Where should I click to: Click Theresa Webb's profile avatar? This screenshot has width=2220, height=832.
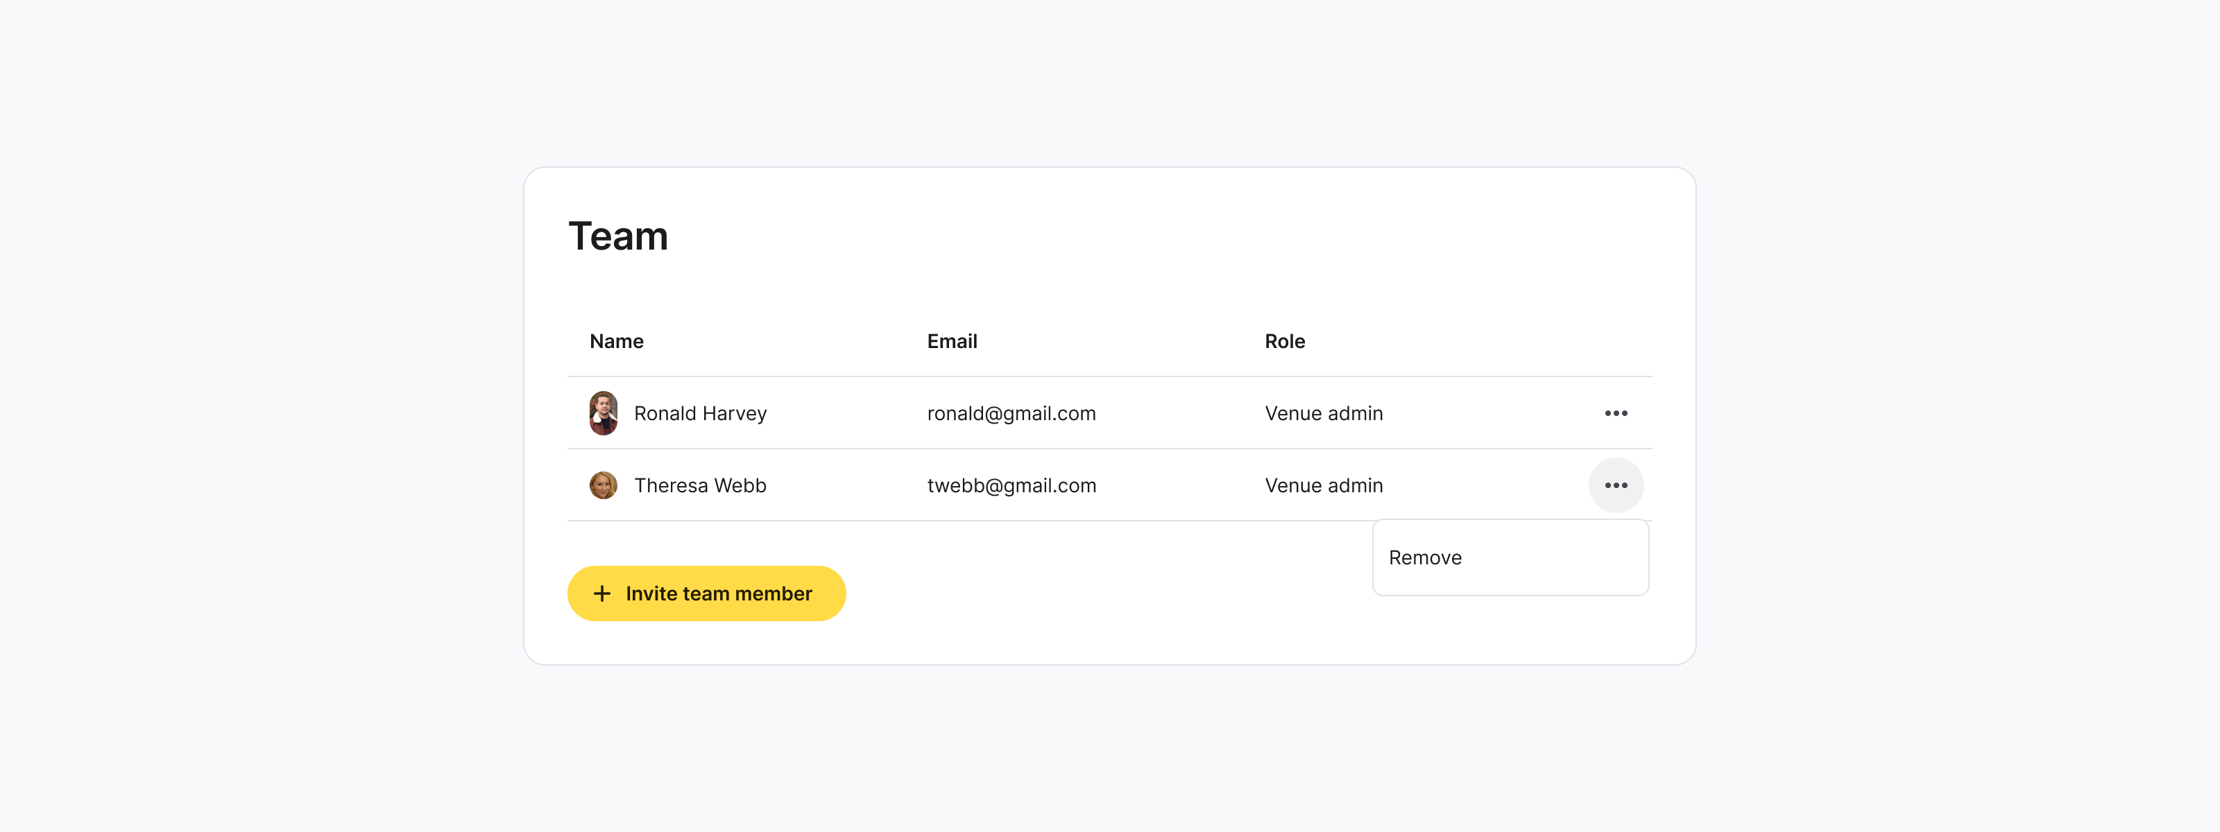(604, 486)
